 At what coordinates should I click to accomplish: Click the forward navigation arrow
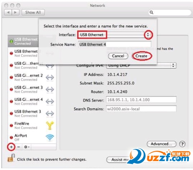[x=15, y=13]
